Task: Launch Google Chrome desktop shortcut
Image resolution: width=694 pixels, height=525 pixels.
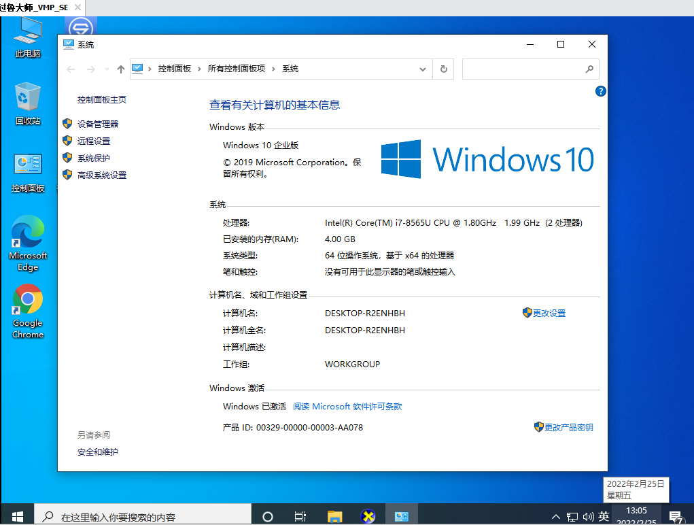Action: (x=27, y=311)
